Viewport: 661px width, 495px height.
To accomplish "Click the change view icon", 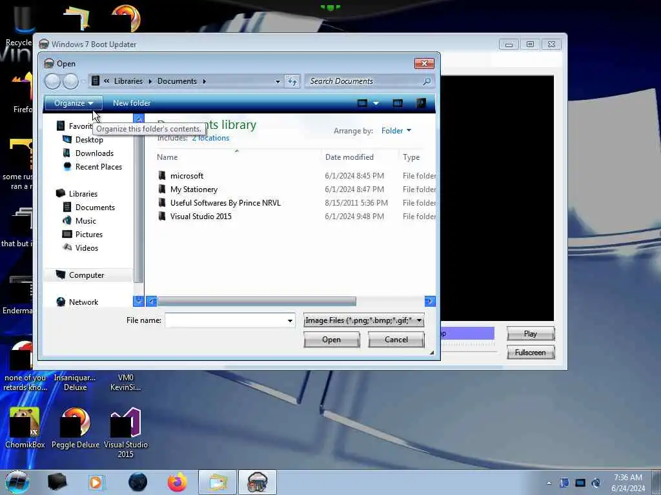I will click(x=362, y=103).
